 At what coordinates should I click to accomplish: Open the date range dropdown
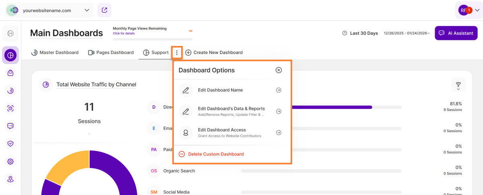[407, 33]
